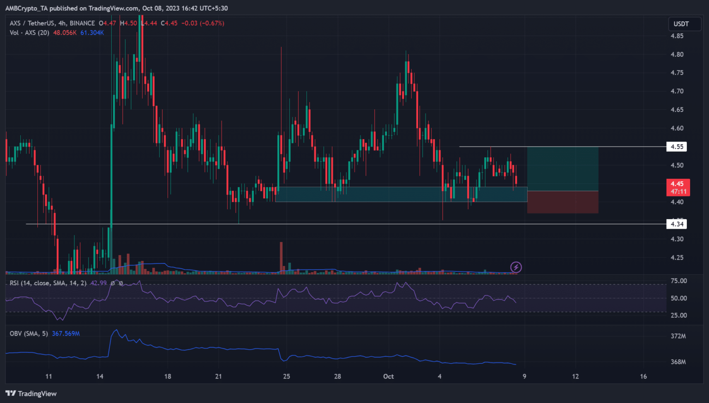Select the Vol · AXS (20) indicator legend

[x=30, y=33]
